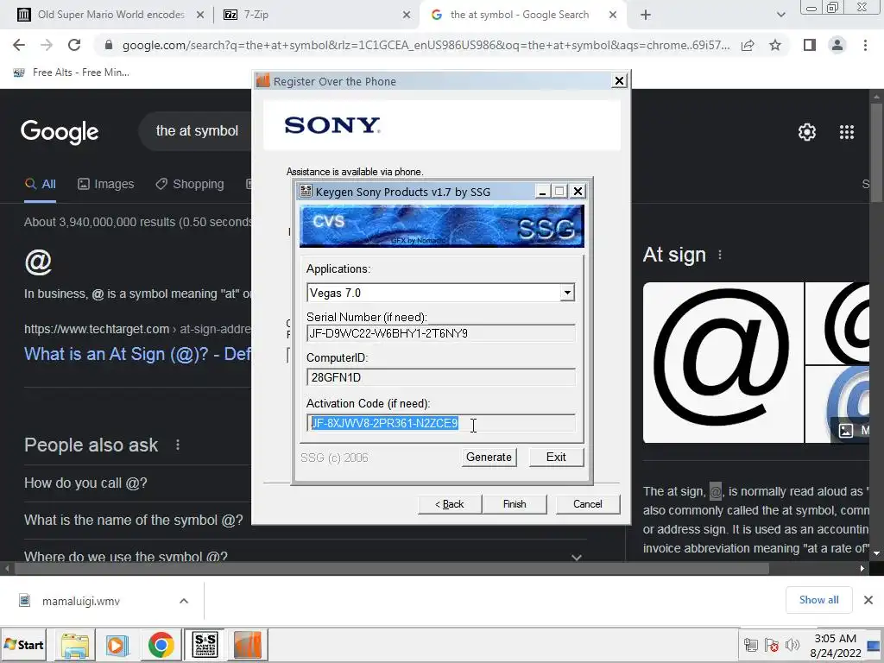This screenshot has width=884, height=663.
Task: Click the Activation Code field
Action: click(441, 423)
